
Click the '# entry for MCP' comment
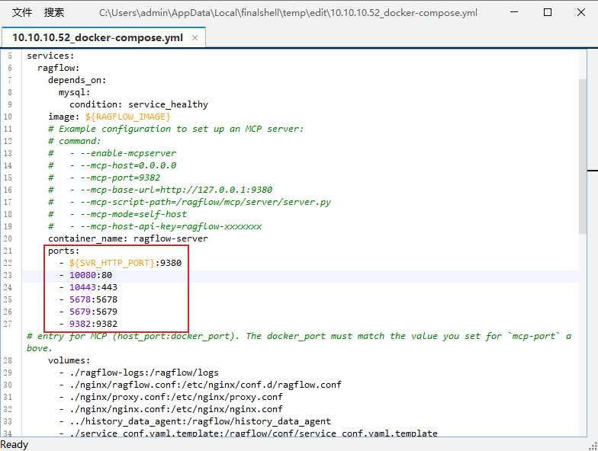pos(299,342)
